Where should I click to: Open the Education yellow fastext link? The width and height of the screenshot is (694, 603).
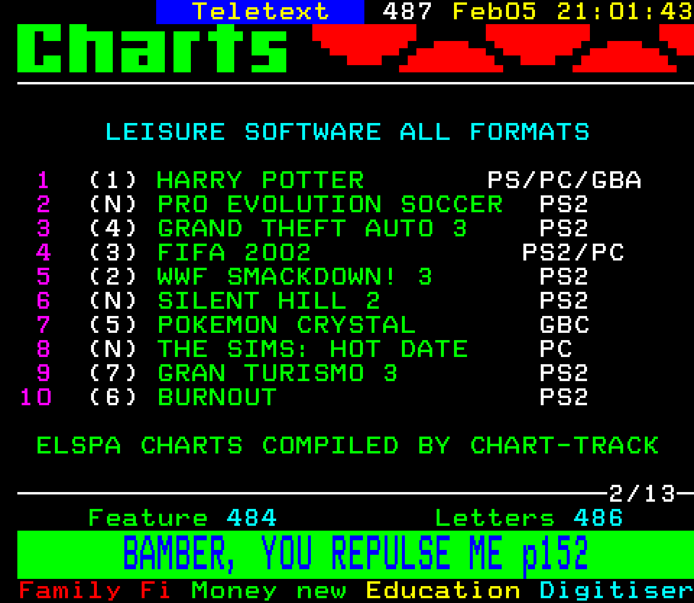[443, 590]
